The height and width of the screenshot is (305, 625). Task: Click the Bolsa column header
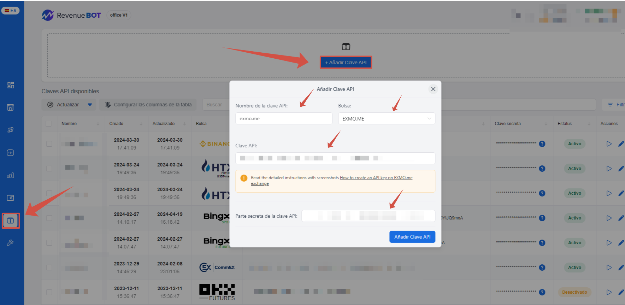pyautogui.click(x=201, y=124)
